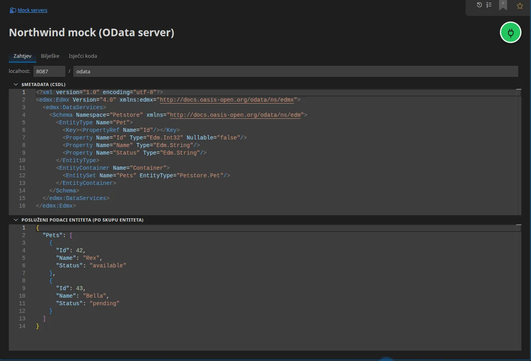Switch to the Bilješke tab
This screenshot has width=531, height=361.
[x=50, y=56]
